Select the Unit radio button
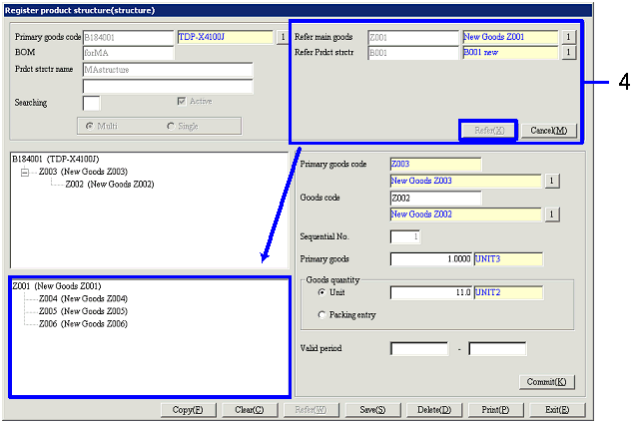642x423 pixels. 320,292
